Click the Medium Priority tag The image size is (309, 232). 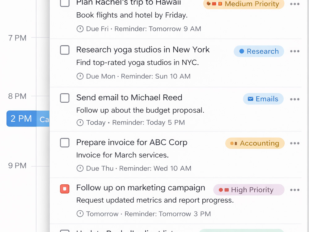coord(244,4)
